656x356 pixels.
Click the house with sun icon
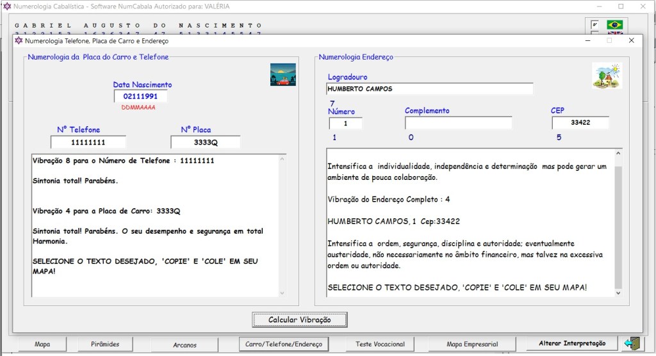(x=606, y=76)
